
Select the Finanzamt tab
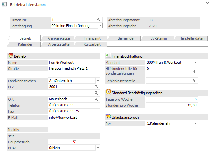pyautogui.click(x=91, y=38)
